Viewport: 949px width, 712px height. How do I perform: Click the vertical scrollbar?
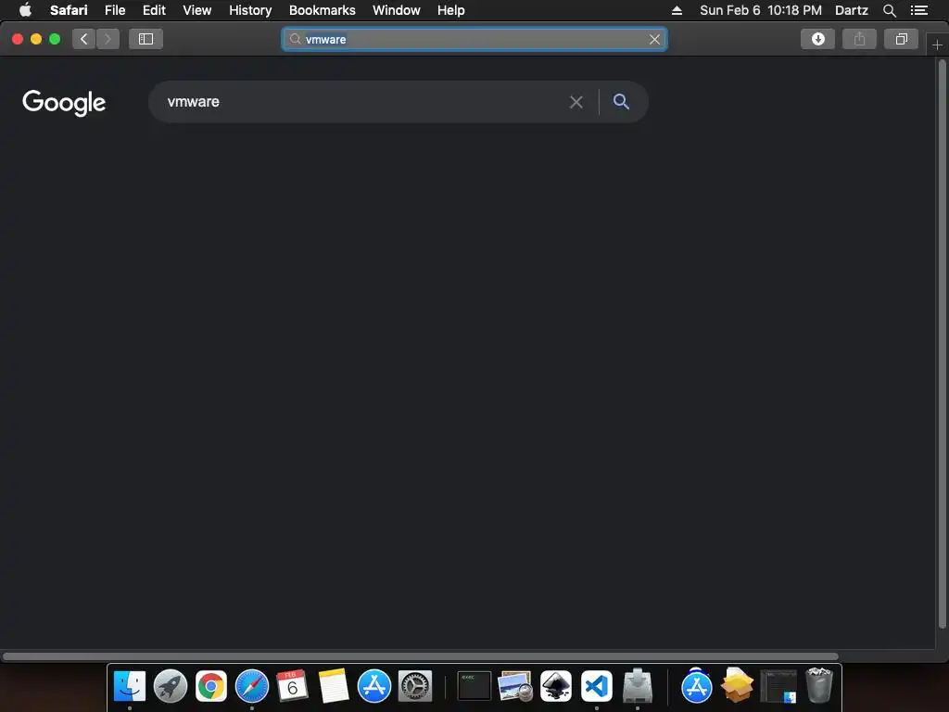pyautogui.click(x=942, y=344)
